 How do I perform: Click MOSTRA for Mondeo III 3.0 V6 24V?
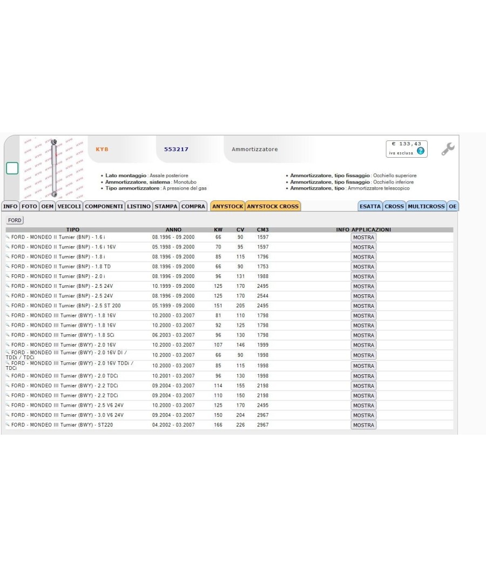[x=363, y=415]
